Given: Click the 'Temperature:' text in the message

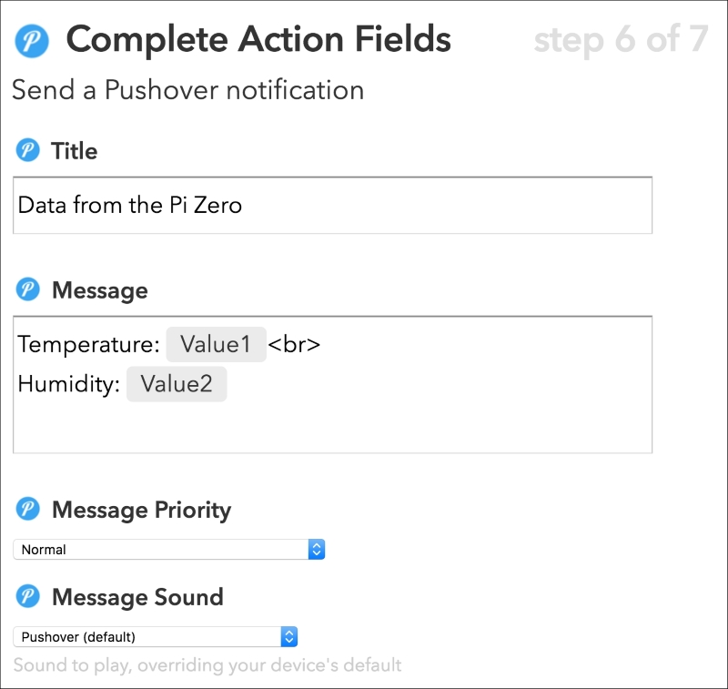Looking at the screenshot, I should click(88, 345).
